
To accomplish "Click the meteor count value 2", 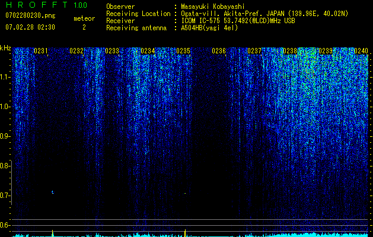I will pos(84,27).
